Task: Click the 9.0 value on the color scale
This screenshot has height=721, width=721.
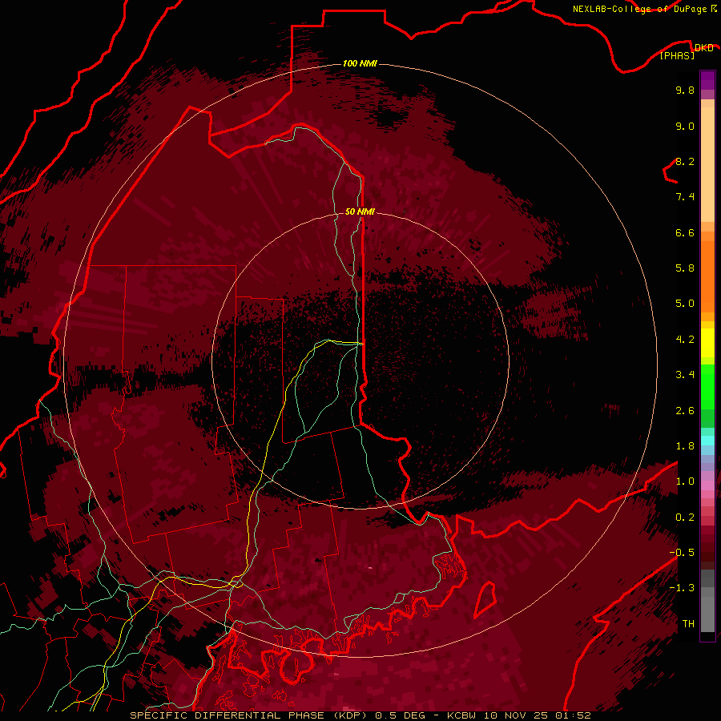Action: [x=685, y=126]
